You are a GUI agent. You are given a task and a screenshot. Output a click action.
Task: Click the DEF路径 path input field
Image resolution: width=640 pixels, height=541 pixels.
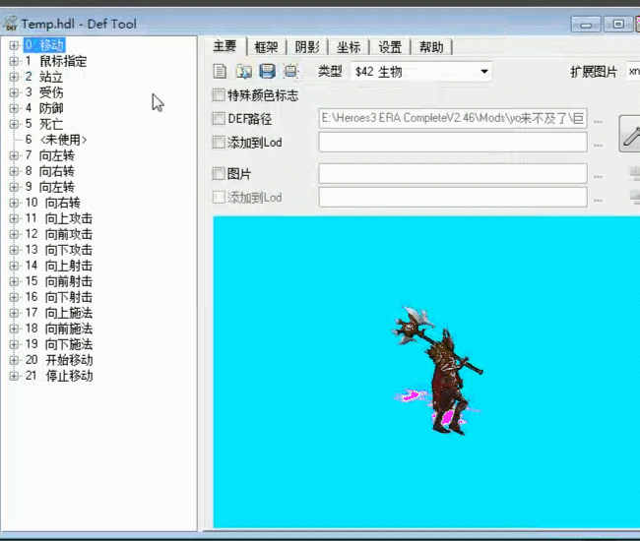click(453, 119)
